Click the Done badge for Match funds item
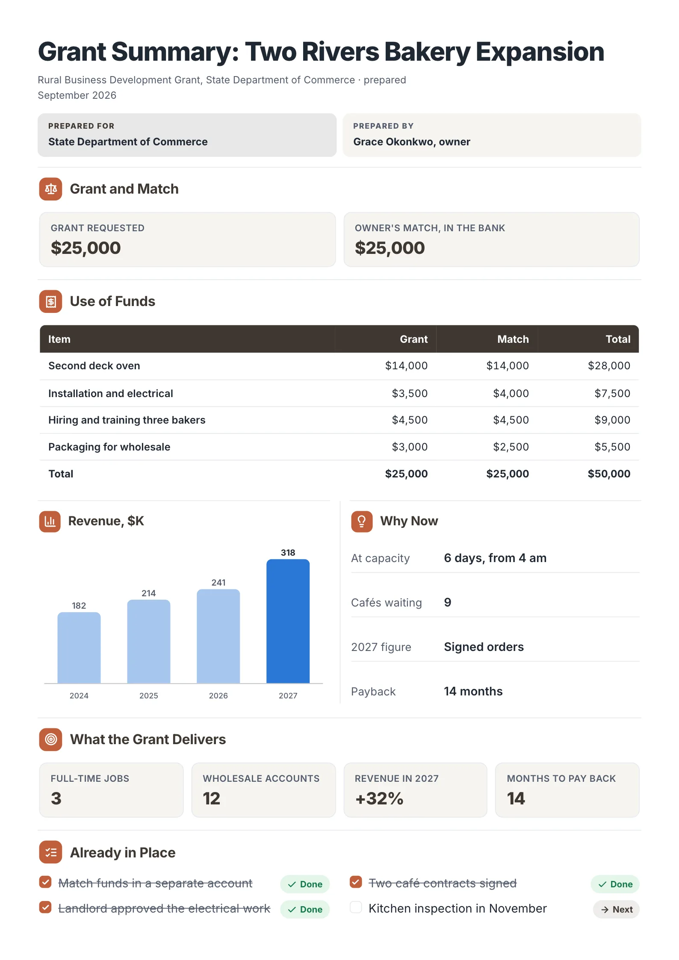The width and height of the screenshot is (679, 960). (x=305, y=884)
